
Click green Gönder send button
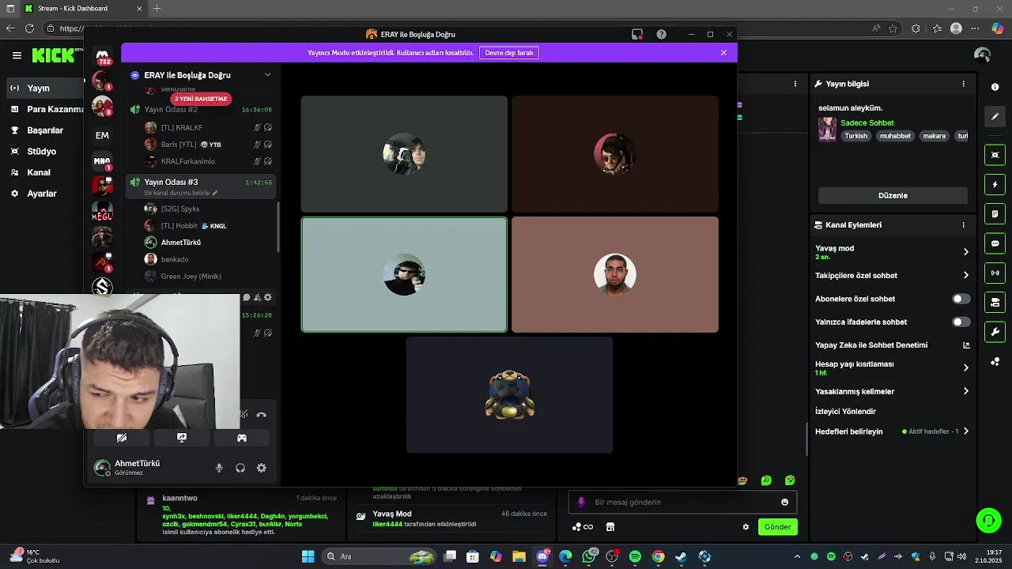777,527
